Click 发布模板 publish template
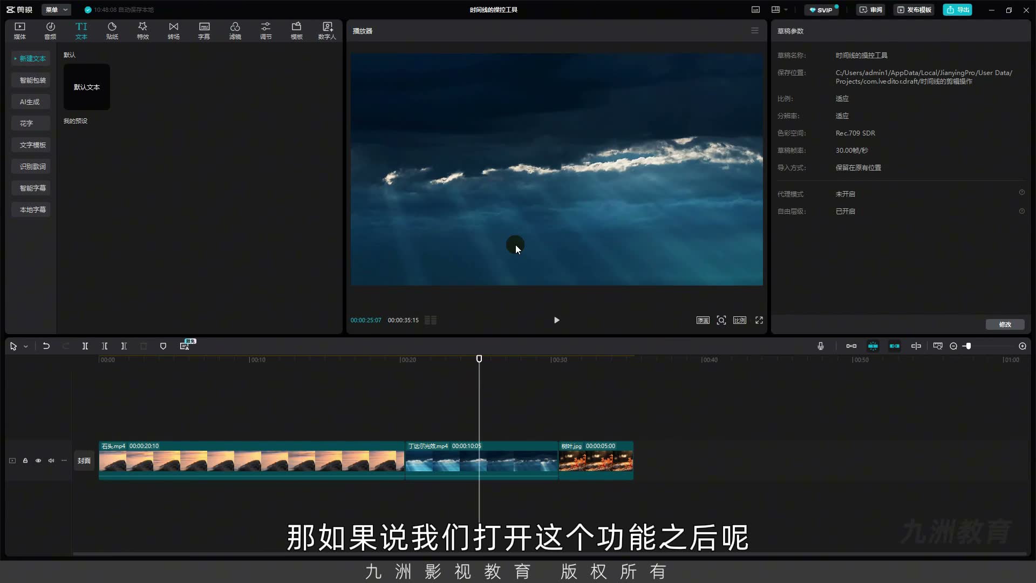This screenshot has width=1036, height=583. coord(915,10)
